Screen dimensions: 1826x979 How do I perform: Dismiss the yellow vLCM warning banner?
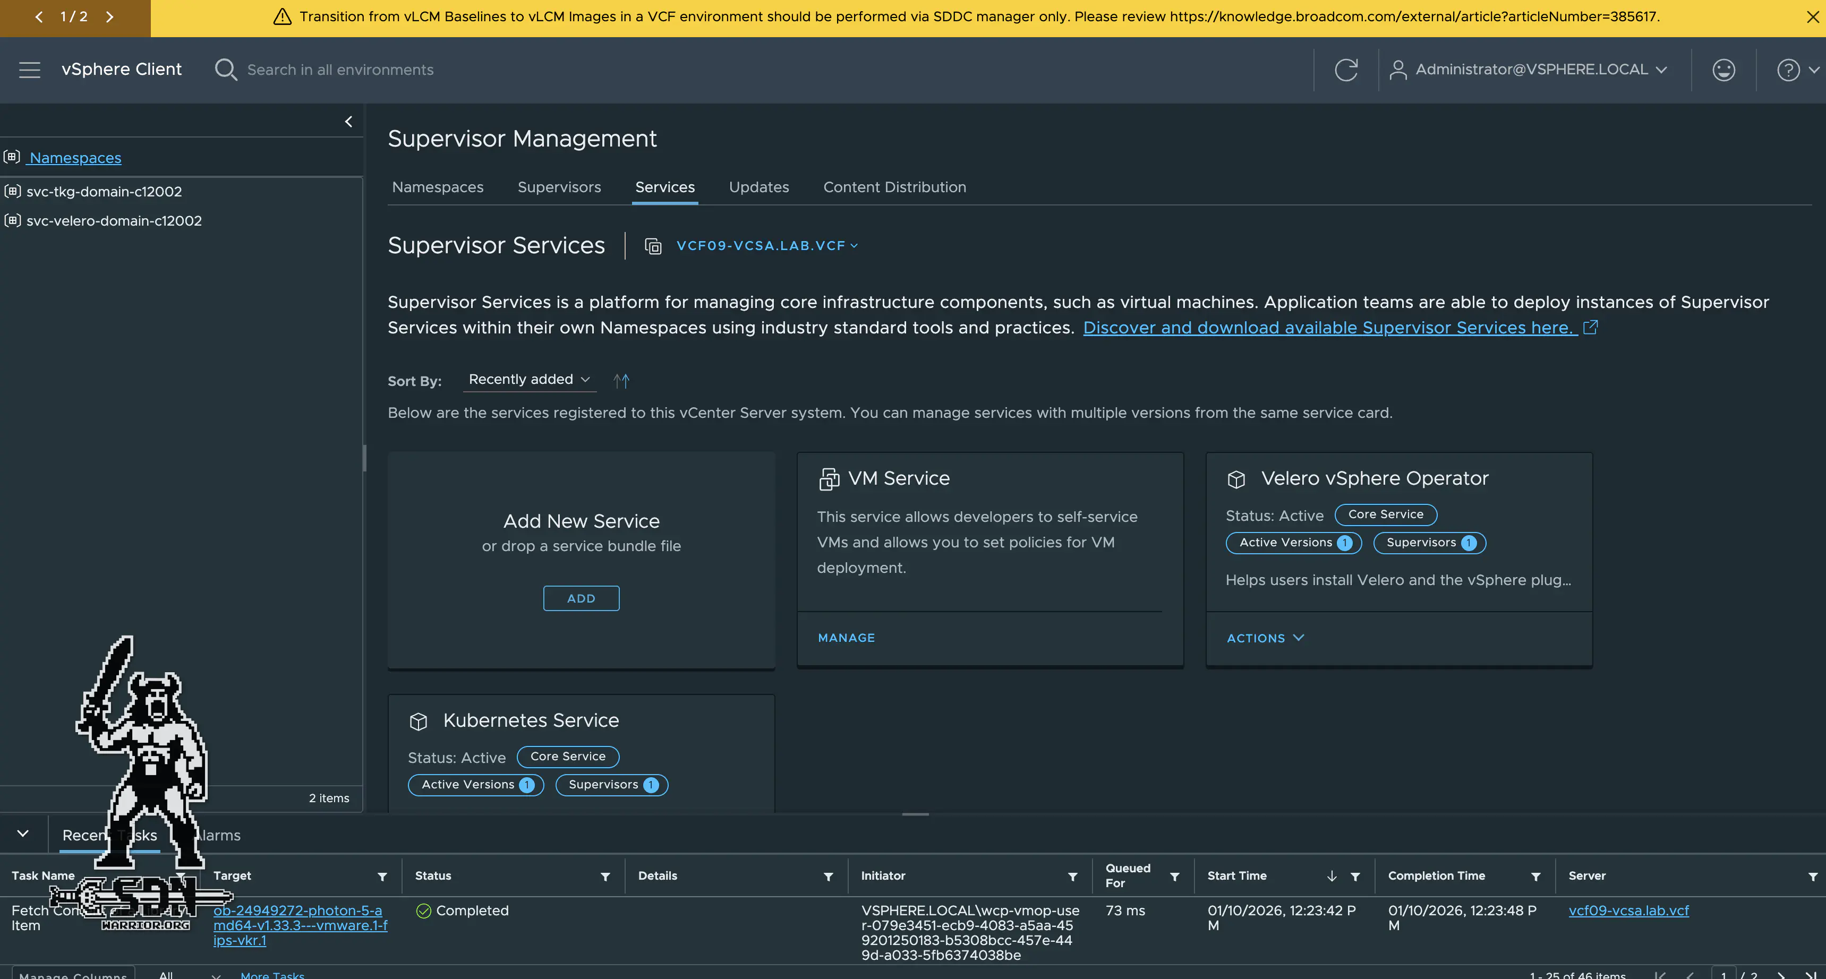pos(1813,17)
